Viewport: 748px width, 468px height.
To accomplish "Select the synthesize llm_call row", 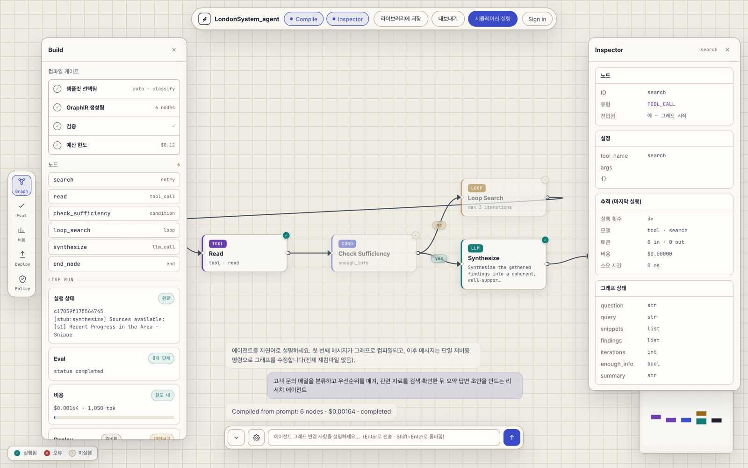I will click(x=114, y=247).
